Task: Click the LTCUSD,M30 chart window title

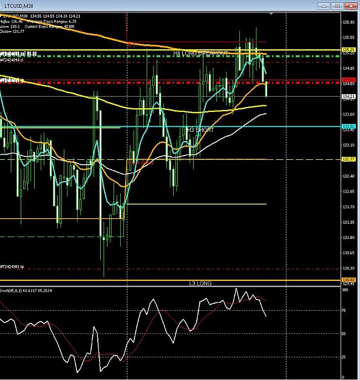Action: coord(18,6)
